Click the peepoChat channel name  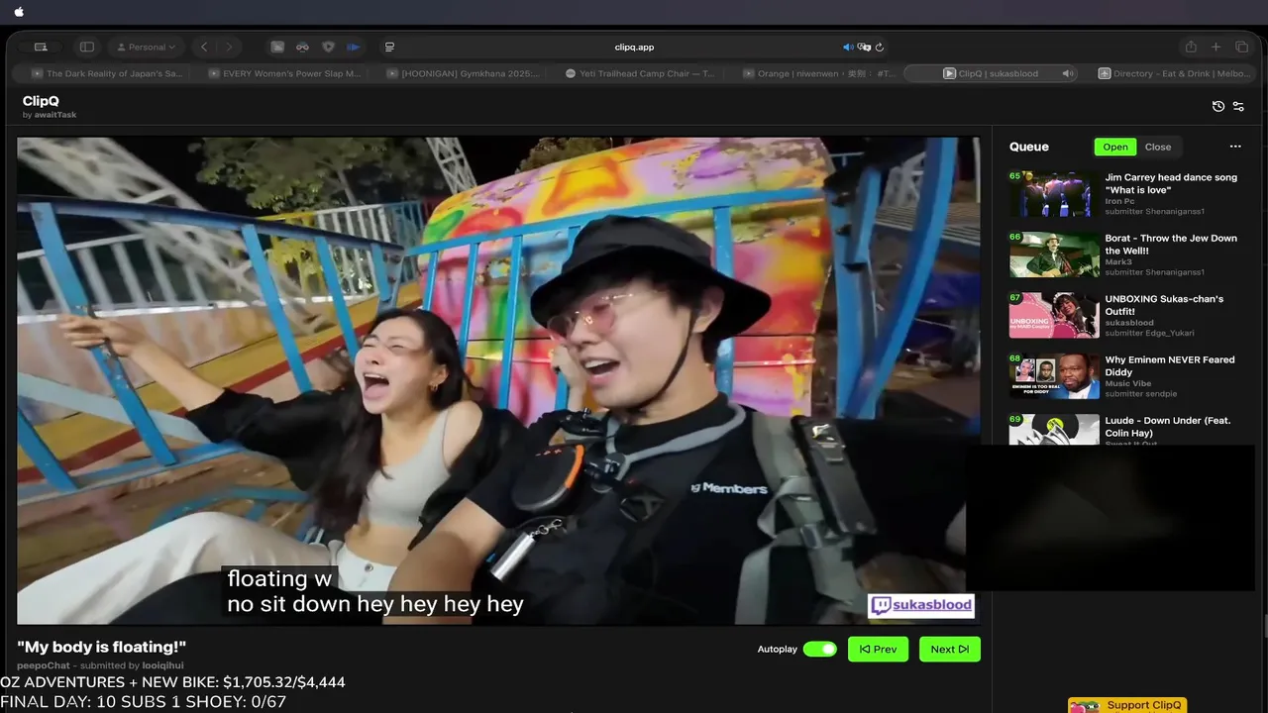pos(43,665)
